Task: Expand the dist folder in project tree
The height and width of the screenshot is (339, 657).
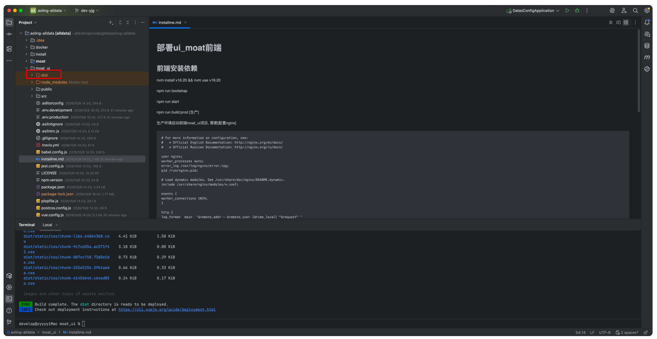Action: coord(32,75)
